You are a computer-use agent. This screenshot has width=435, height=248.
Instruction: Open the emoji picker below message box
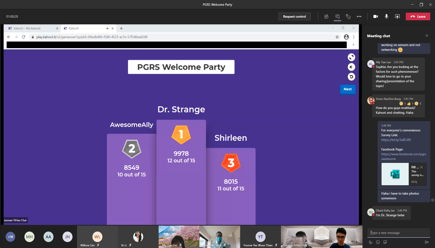pos(378,242)
